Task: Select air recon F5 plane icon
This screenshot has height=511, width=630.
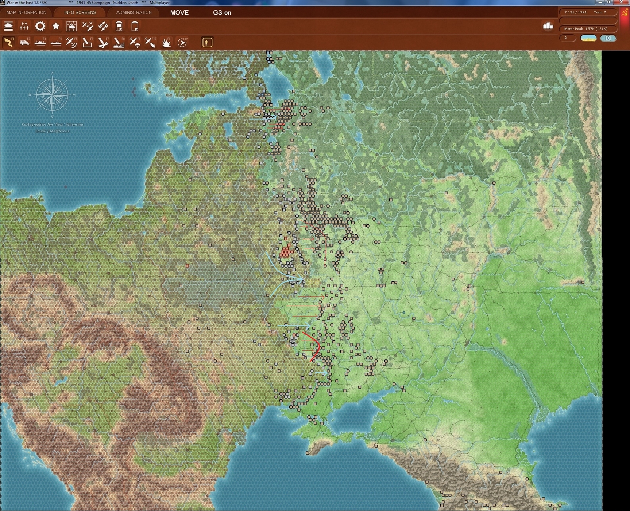Action: pyautogui.click(x=71, y=42)
